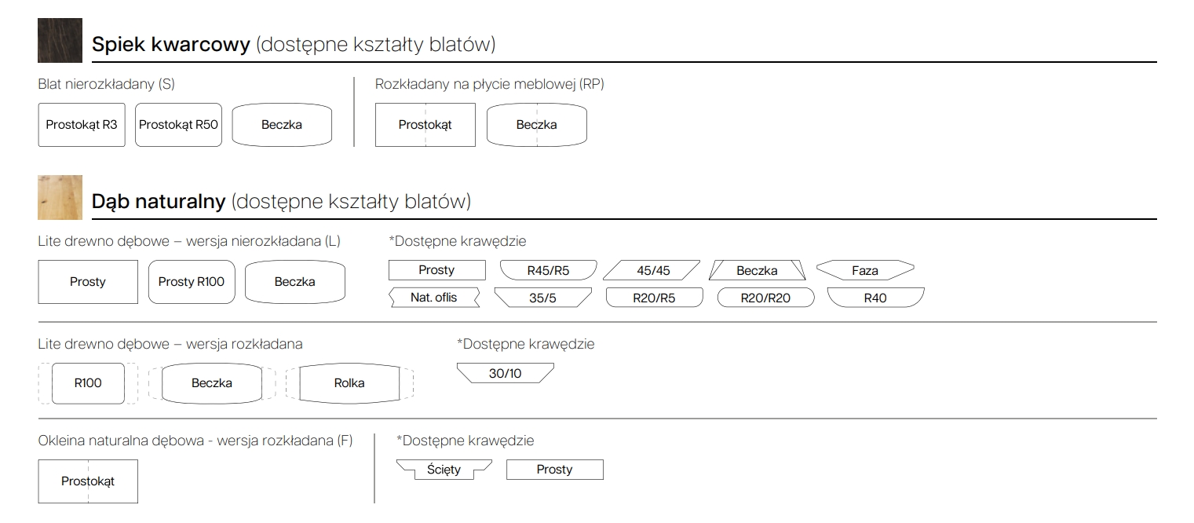
Task: Click the Dąb naturalny wood texture swatch
Action: (x=60, y=197)
